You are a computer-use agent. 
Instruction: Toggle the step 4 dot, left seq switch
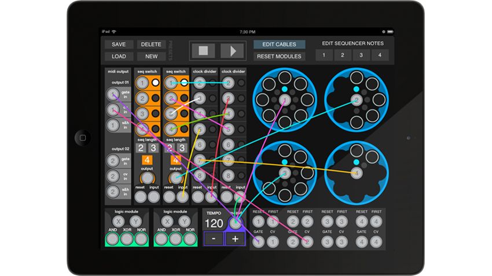pyautogui.click(x=155, y=129)
